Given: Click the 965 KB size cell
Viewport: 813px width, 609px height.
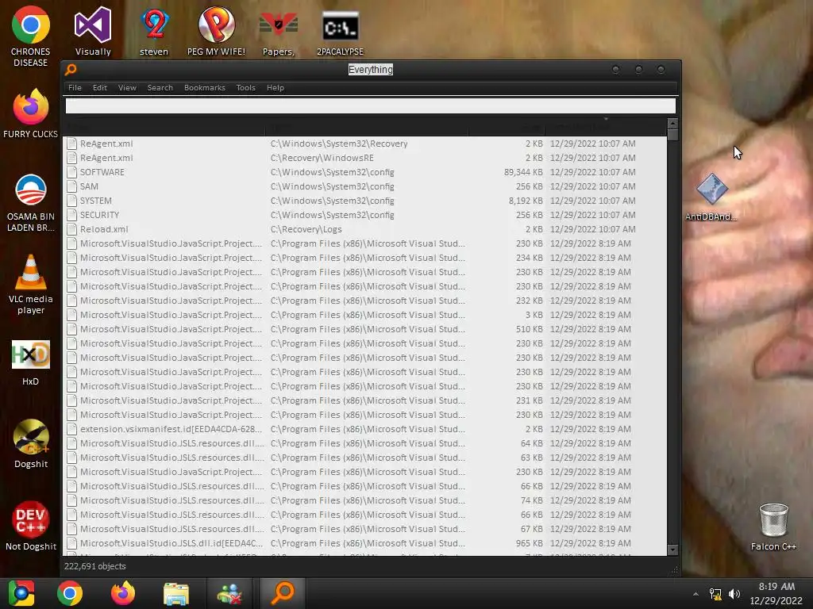Looking at the screenshot, I should tap(529, 543).
